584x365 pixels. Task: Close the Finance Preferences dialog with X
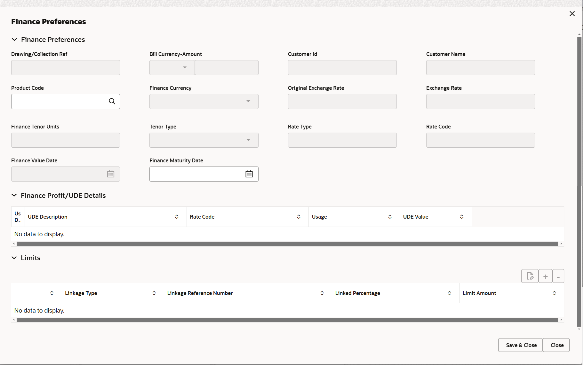572,14
